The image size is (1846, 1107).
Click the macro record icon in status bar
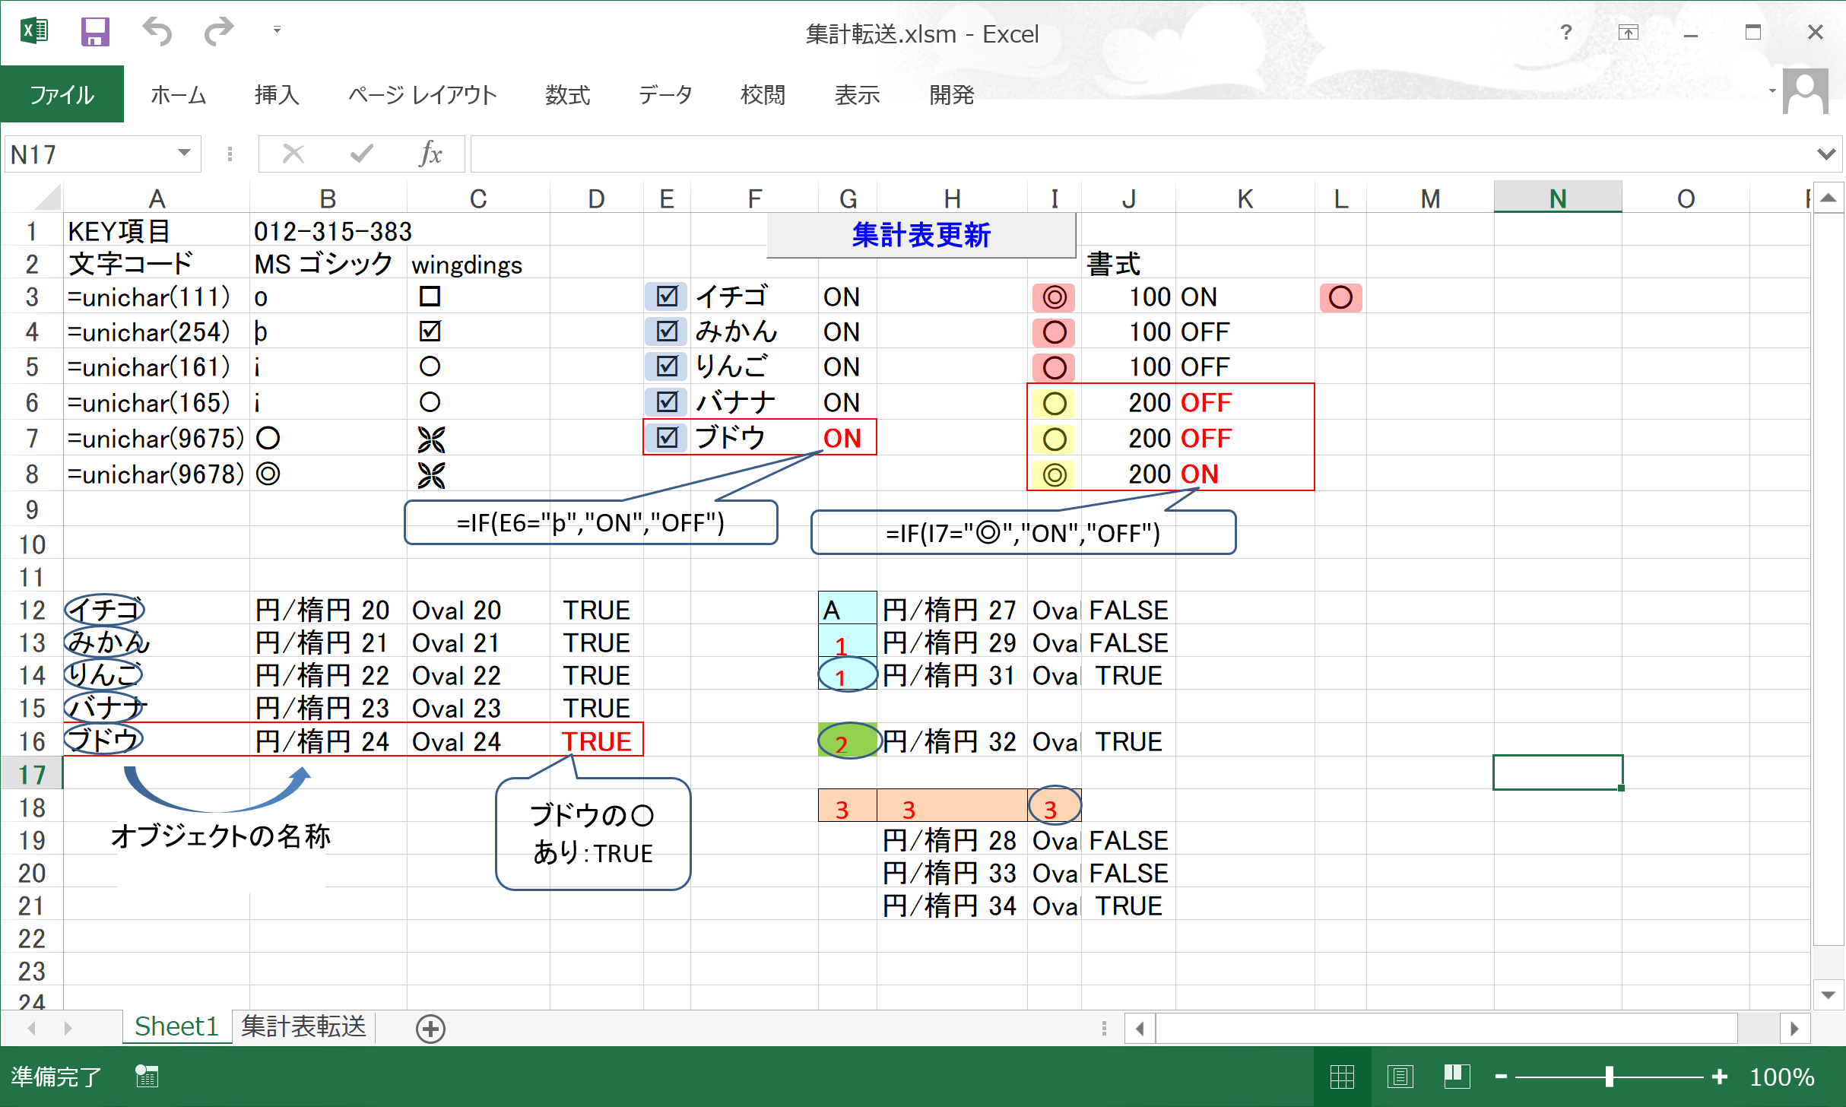(x=147, y=1077)
